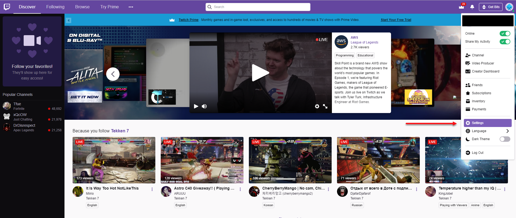This screenshot has width=516, height=218.
Task: Click the user profile avatar icon
Action: (x=509, y=7)
